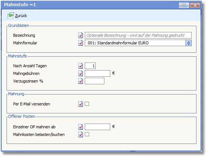207x157 pixels.
Task: Click the Einzelner OP mahnen ab amount field
Action: 97,127
